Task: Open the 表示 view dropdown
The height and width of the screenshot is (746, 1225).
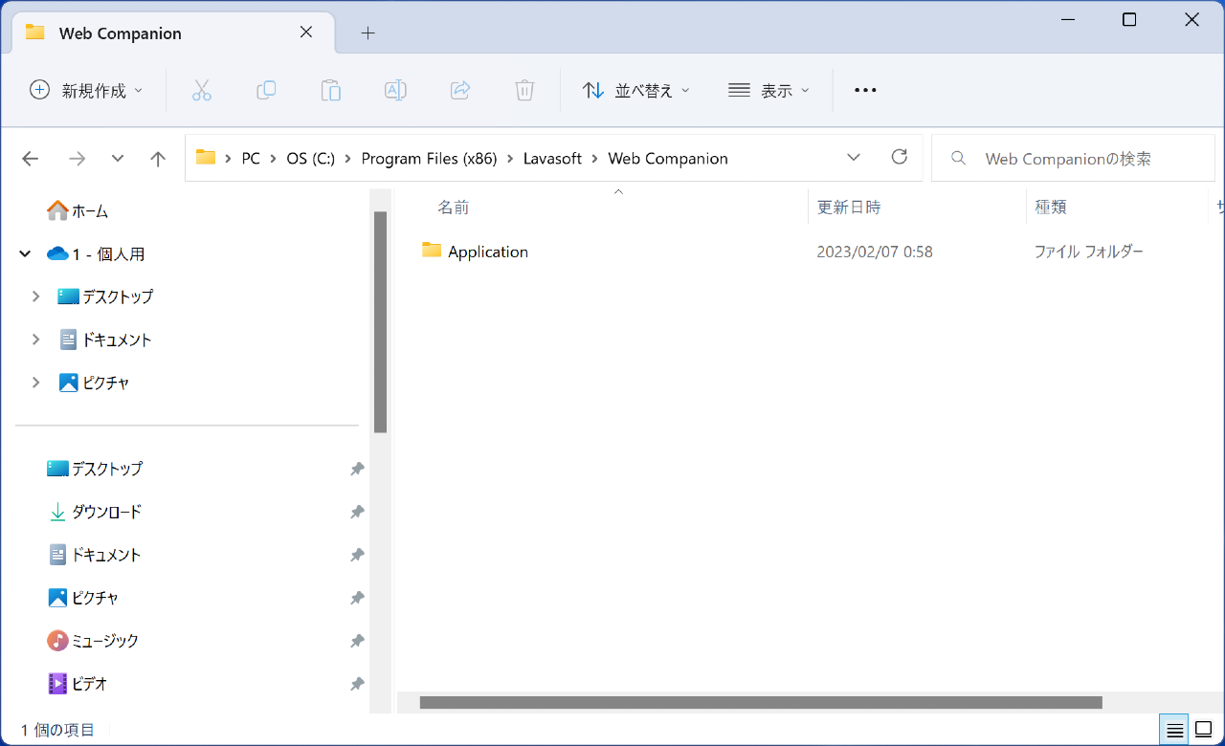Action: (x=768, y=91)
